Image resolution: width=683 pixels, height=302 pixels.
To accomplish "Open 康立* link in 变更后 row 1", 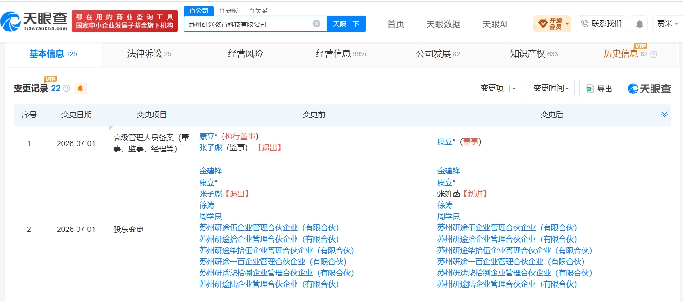I will click(446, 142).
